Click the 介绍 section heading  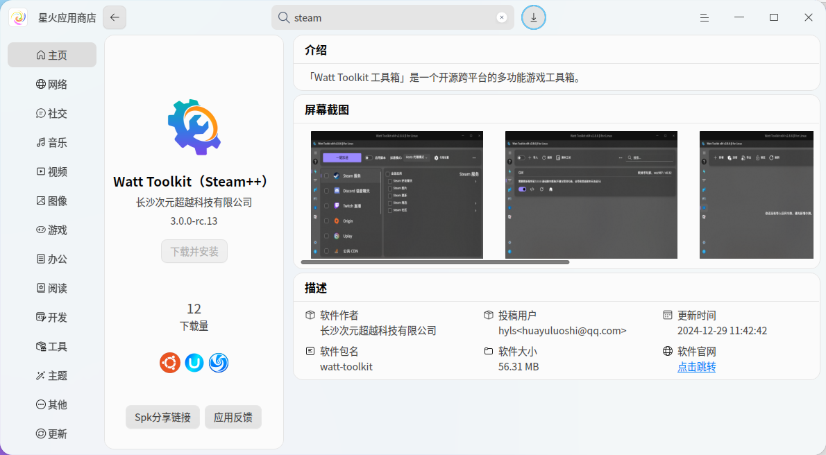316,50
